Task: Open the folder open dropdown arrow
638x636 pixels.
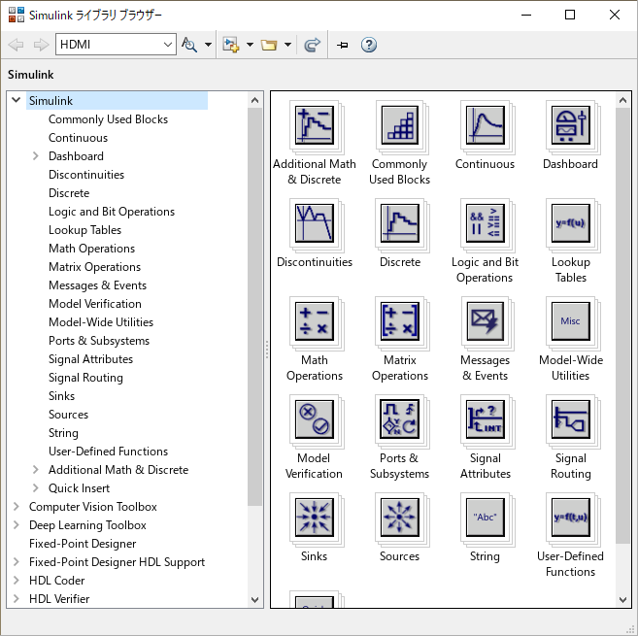Action: click(x=287, y=45)
